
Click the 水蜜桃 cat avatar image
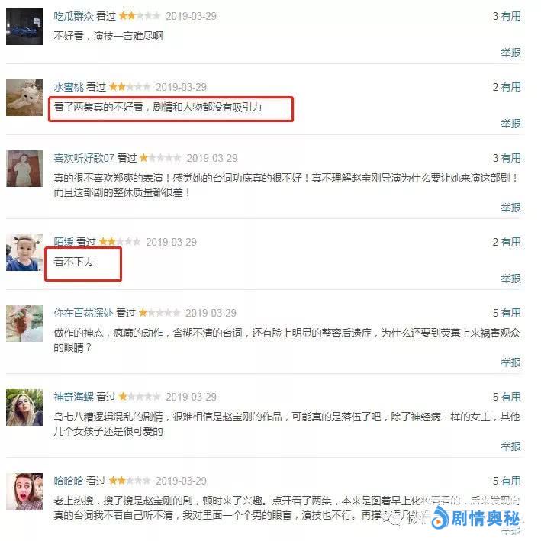pos(24,98)
